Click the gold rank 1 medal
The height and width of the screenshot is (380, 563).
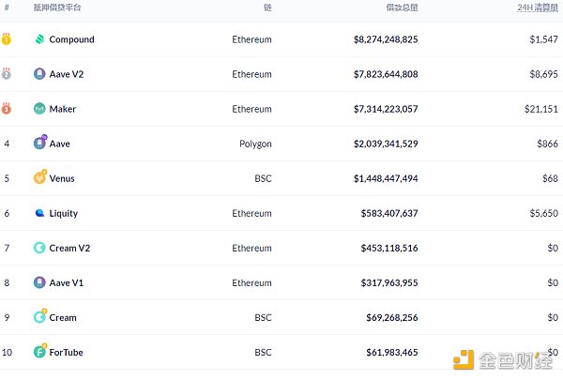7,39
